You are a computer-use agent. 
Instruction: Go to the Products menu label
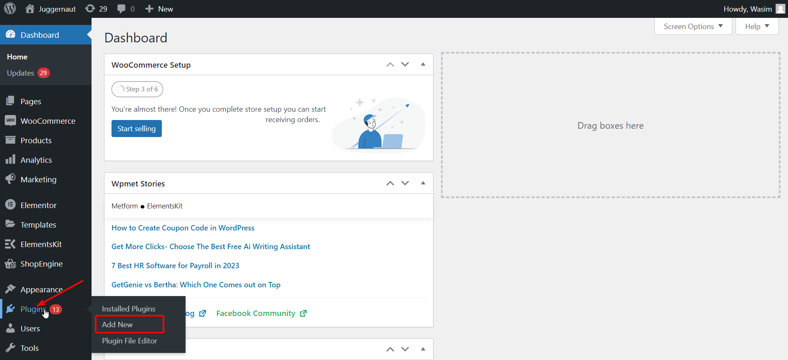pos(36,140)
